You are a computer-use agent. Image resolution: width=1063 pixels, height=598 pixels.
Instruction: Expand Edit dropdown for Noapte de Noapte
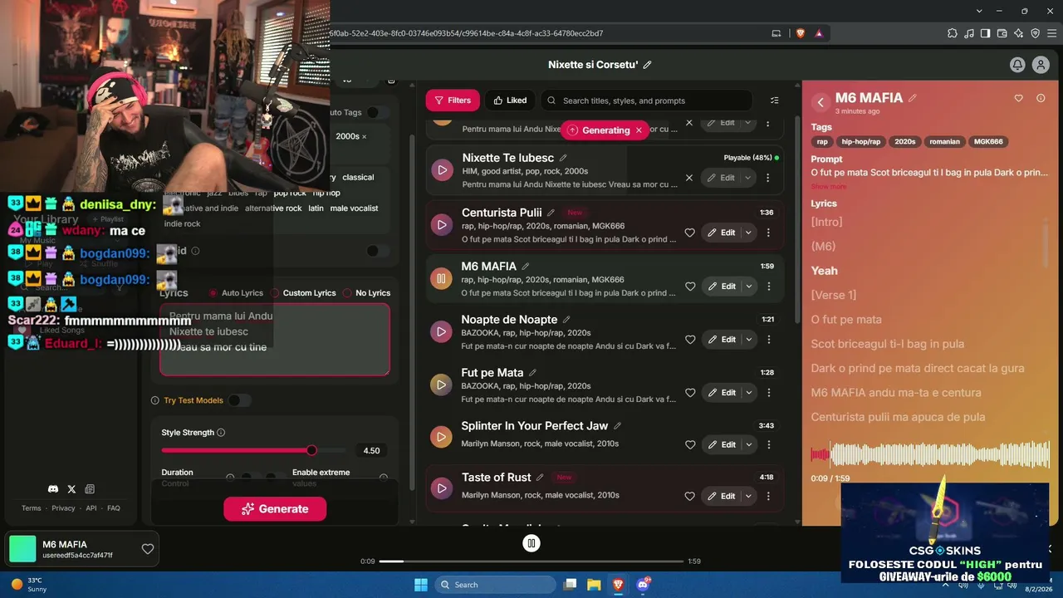748,340
